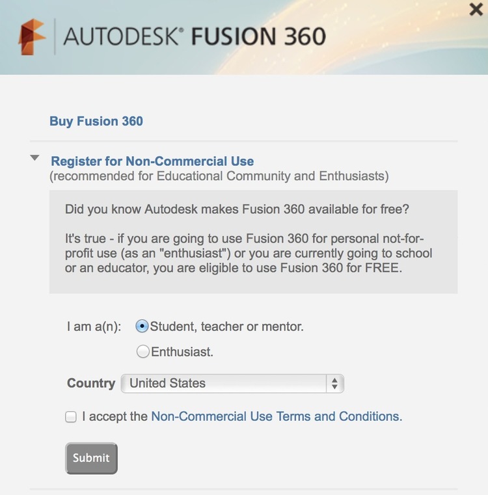
Task: Click the Submit button
Action: pyautogui.click(x=91, y=458)
